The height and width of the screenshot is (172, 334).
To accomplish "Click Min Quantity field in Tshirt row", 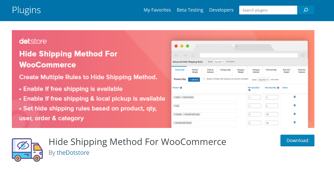I will pos(254,97).
